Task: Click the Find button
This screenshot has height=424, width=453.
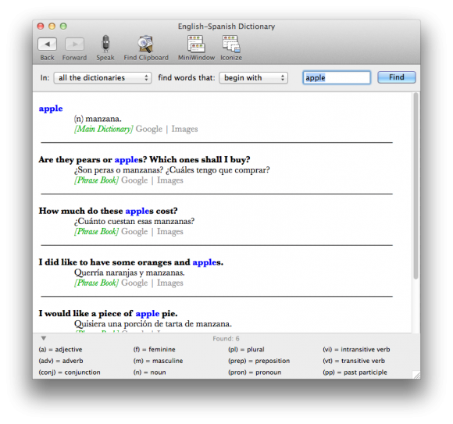Action: tap(397, 77)
